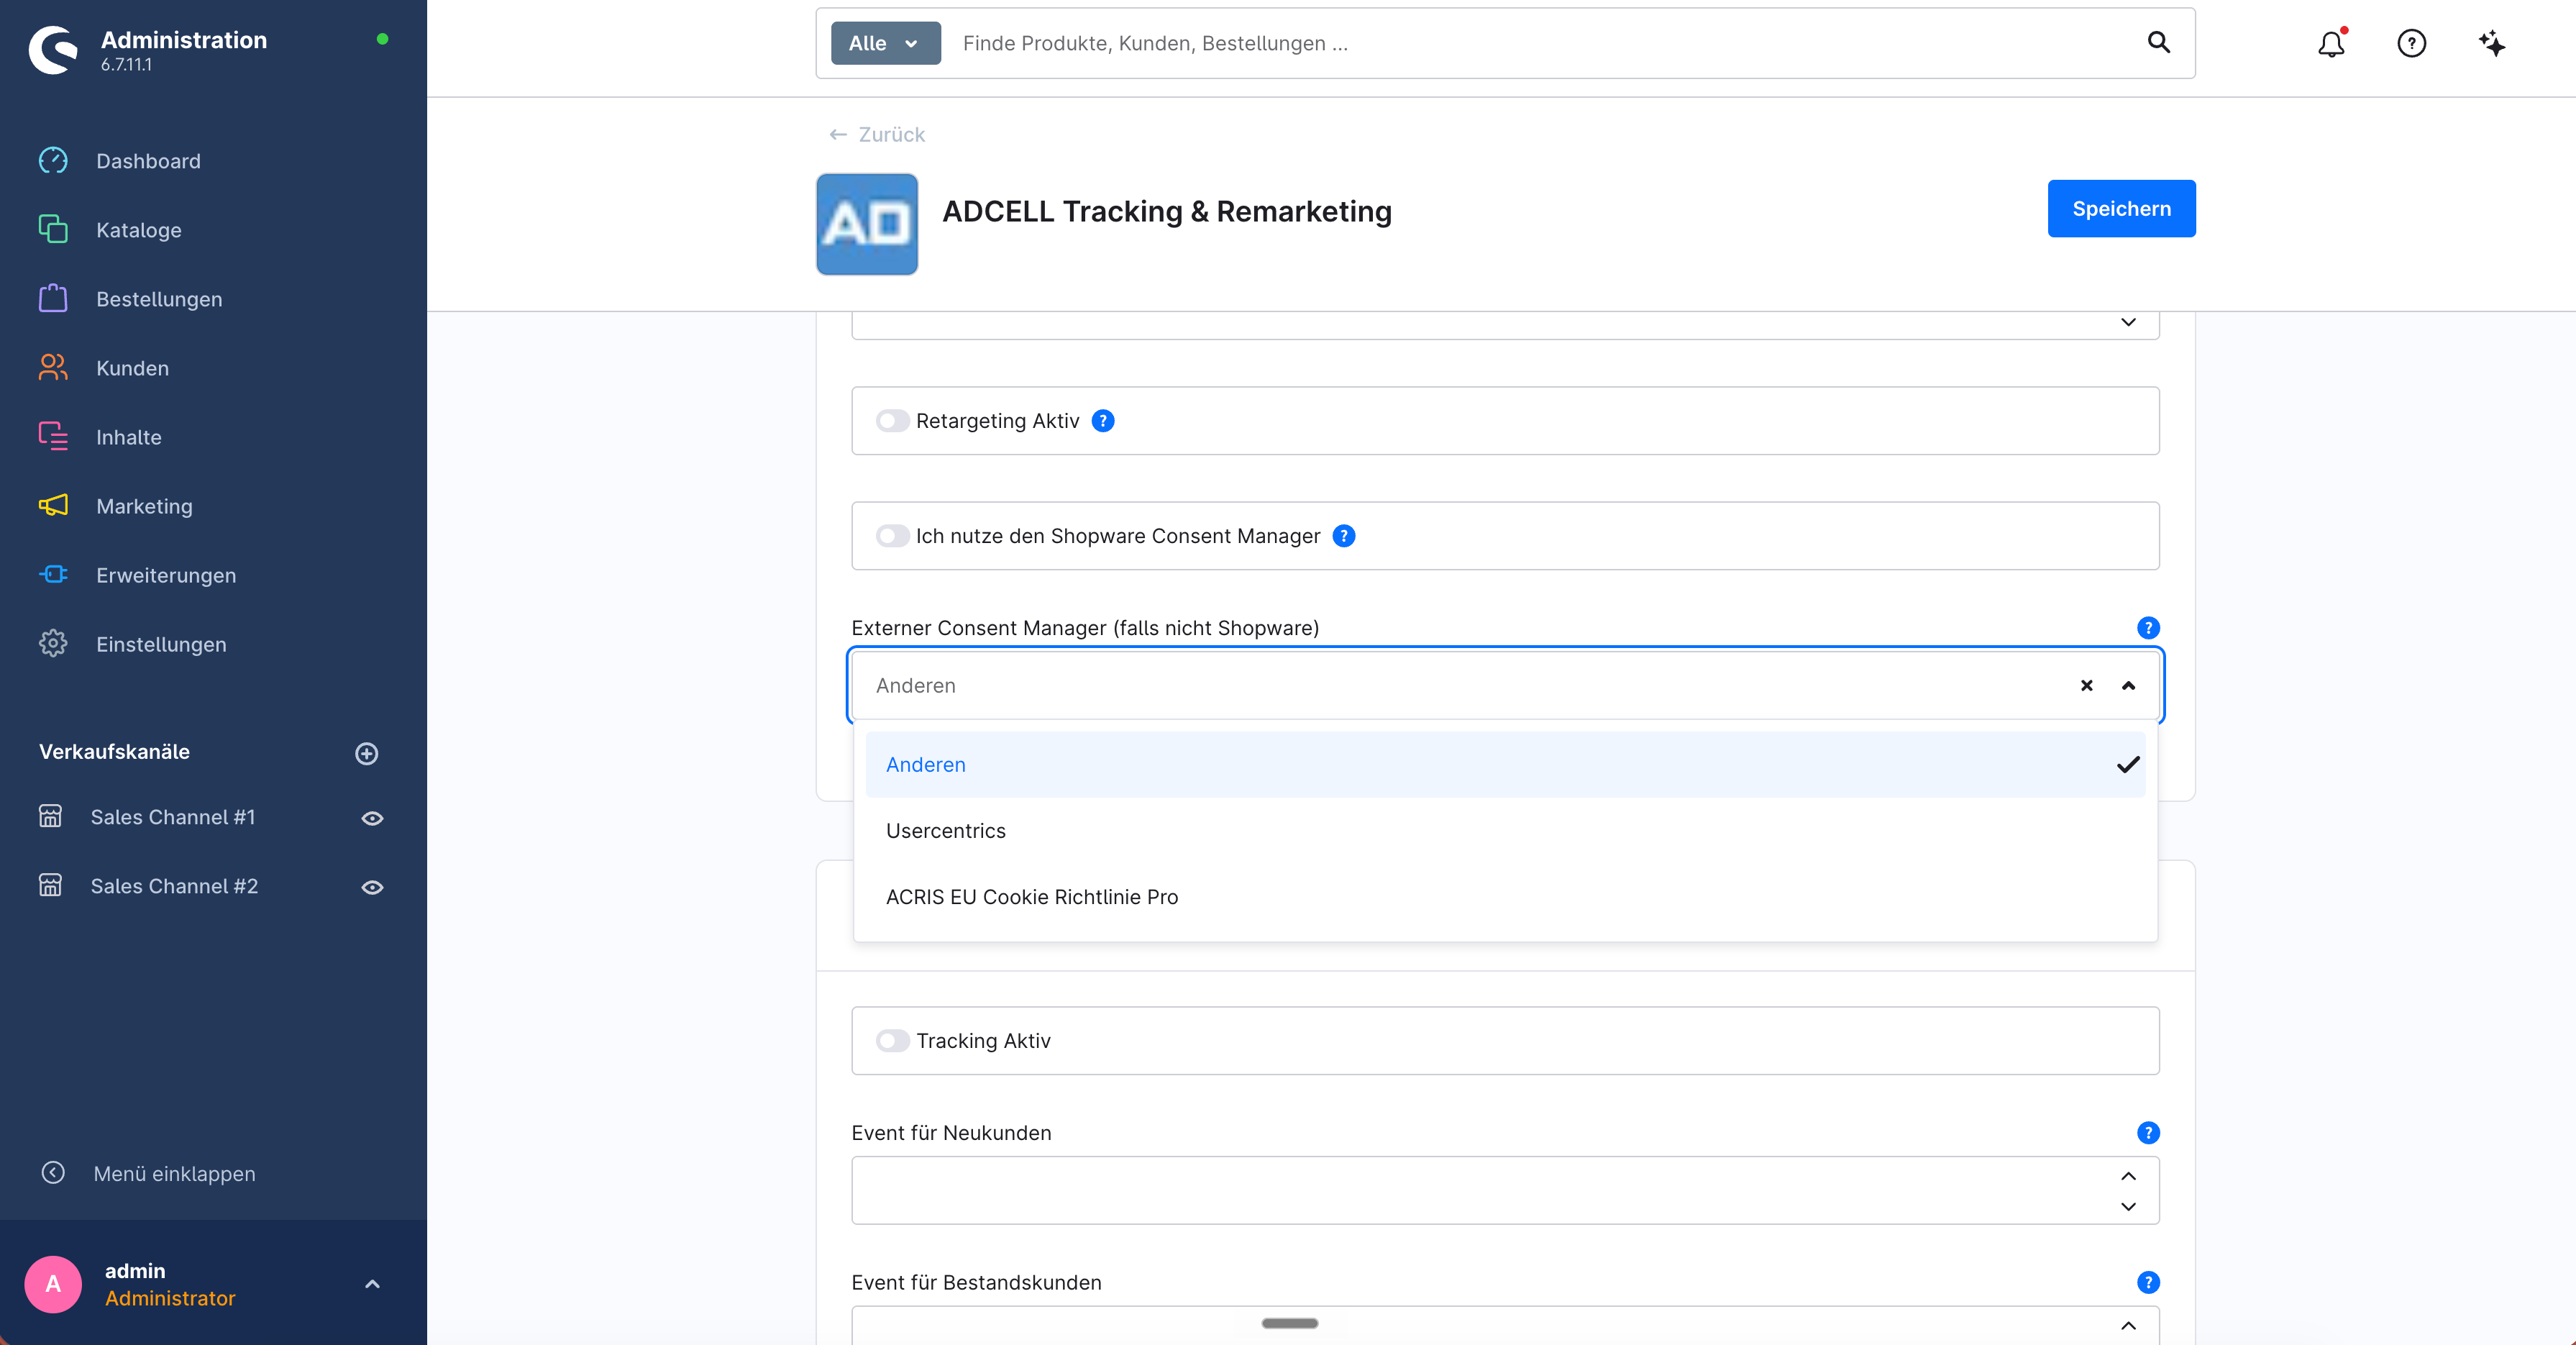Click the Event für Neukunden help icon
This screenshot has height=1345, width=2576.
[x=2148, y=1133]
